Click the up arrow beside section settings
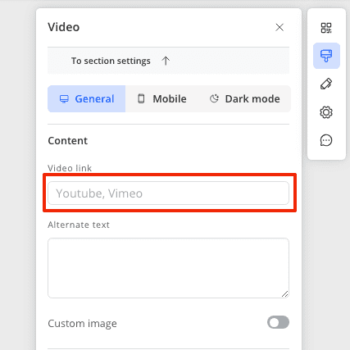The height and width of the screenshot is (350, 350). tap(166, 61)
